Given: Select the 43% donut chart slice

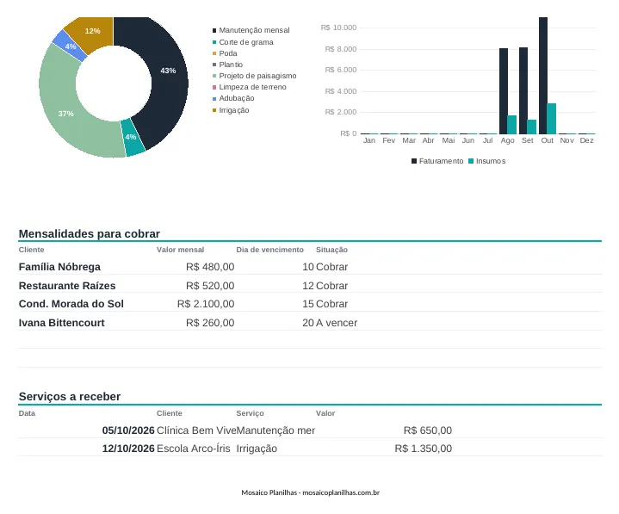Looking at the screenshot, I should click(168, 71).
